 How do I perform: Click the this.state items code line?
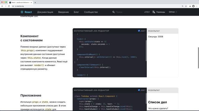(x=99, y=104)
